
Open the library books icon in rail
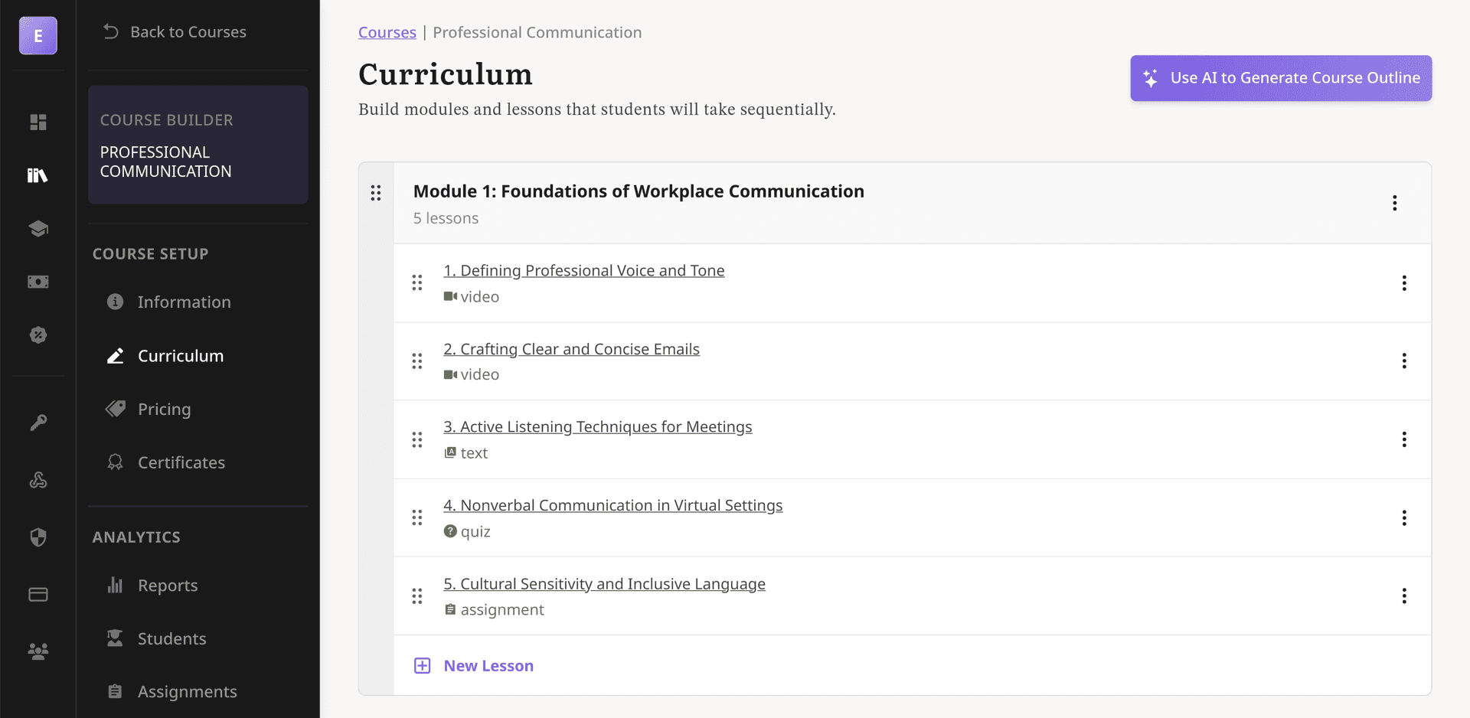[x=38, y=175]
